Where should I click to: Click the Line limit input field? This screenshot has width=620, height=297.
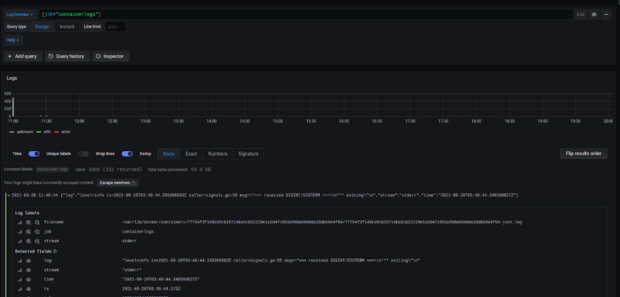(115, 26)
